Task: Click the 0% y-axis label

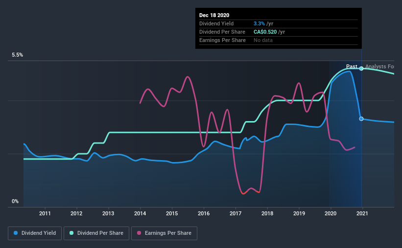Action: [x=15, y=202]
